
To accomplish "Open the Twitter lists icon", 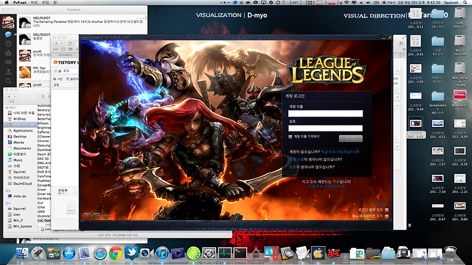I will pos(8,63).
